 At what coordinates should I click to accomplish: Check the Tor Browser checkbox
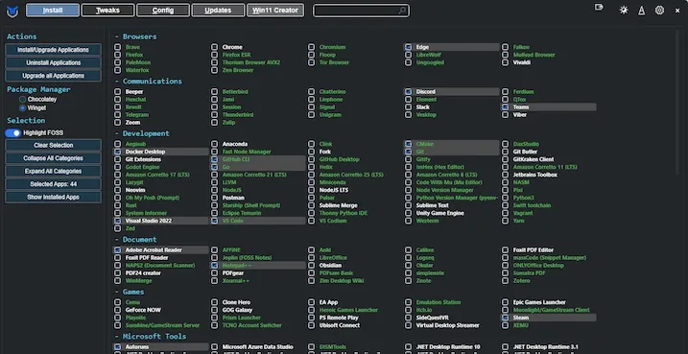click(x=311, y=62)
